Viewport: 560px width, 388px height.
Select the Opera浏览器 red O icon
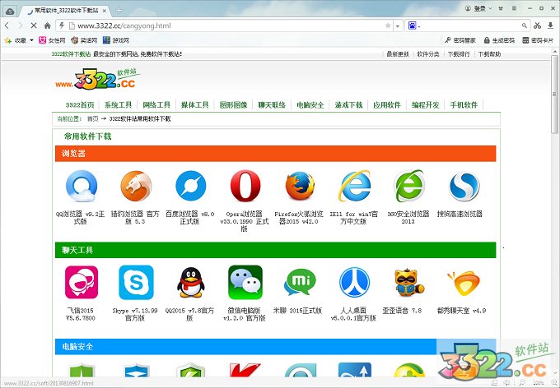click(245, 186)
